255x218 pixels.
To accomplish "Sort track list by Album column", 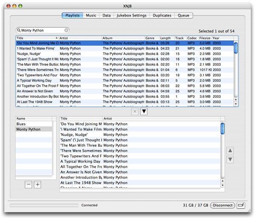I will click(123, 38).
